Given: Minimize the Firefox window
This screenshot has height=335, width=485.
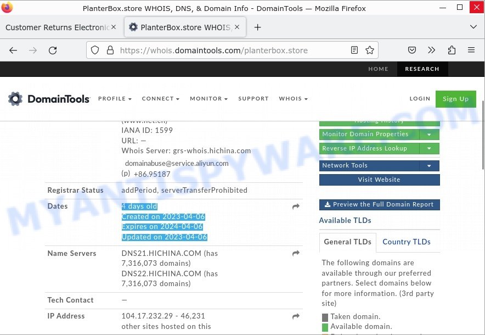Looking at the screenshot, I should click(443, 8).
